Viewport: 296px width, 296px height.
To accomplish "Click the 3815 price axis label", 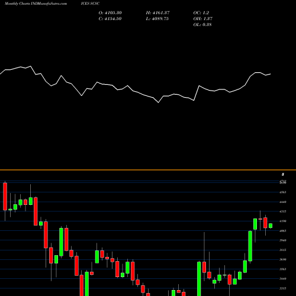I will [283, 250].
